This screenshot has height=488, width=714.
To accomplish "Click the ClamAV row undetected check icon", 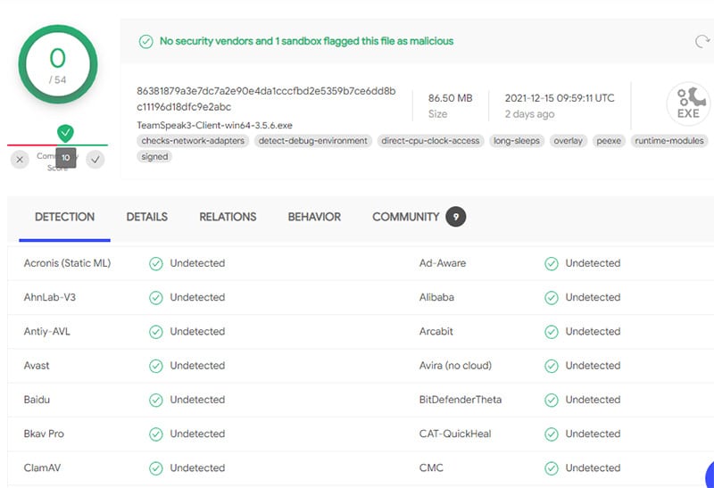I will click(x=155, y=468).
